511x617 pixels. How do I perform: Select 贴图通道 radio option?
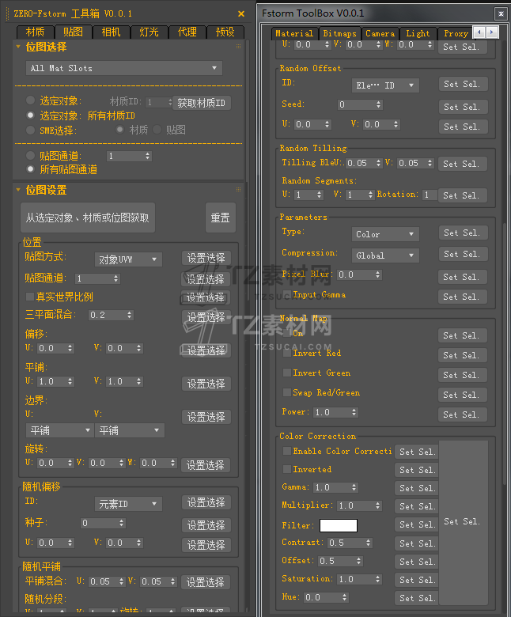click(30, 155)
